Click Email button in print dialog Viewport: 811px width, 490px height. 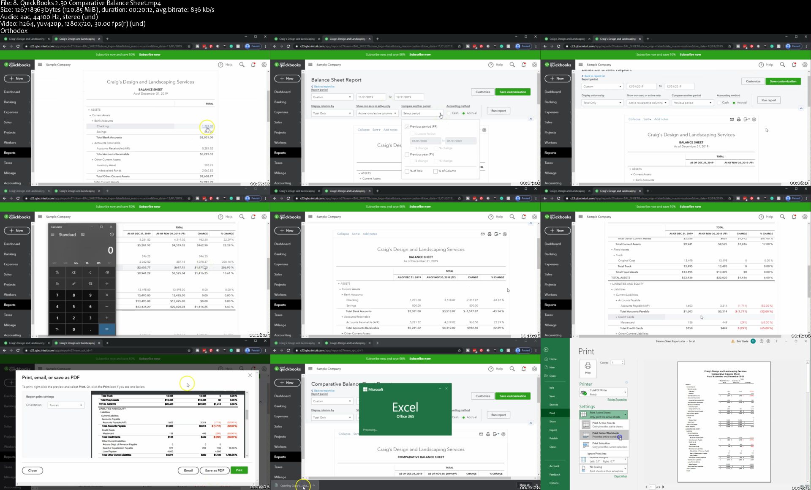tap(188, 470)
